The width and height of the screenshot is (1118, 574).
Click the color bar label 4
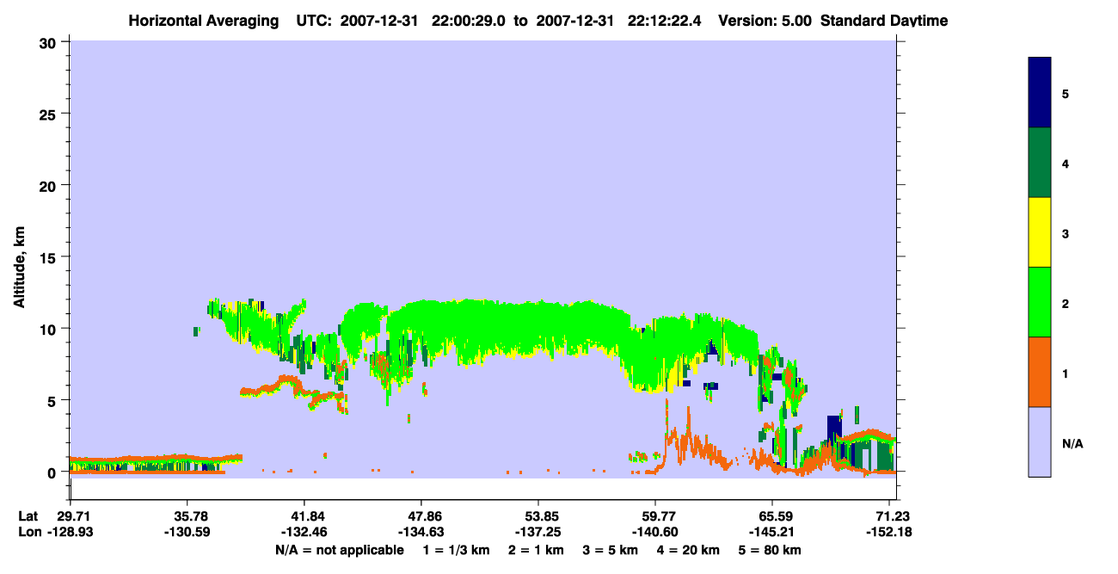(x=1066, y=164)
